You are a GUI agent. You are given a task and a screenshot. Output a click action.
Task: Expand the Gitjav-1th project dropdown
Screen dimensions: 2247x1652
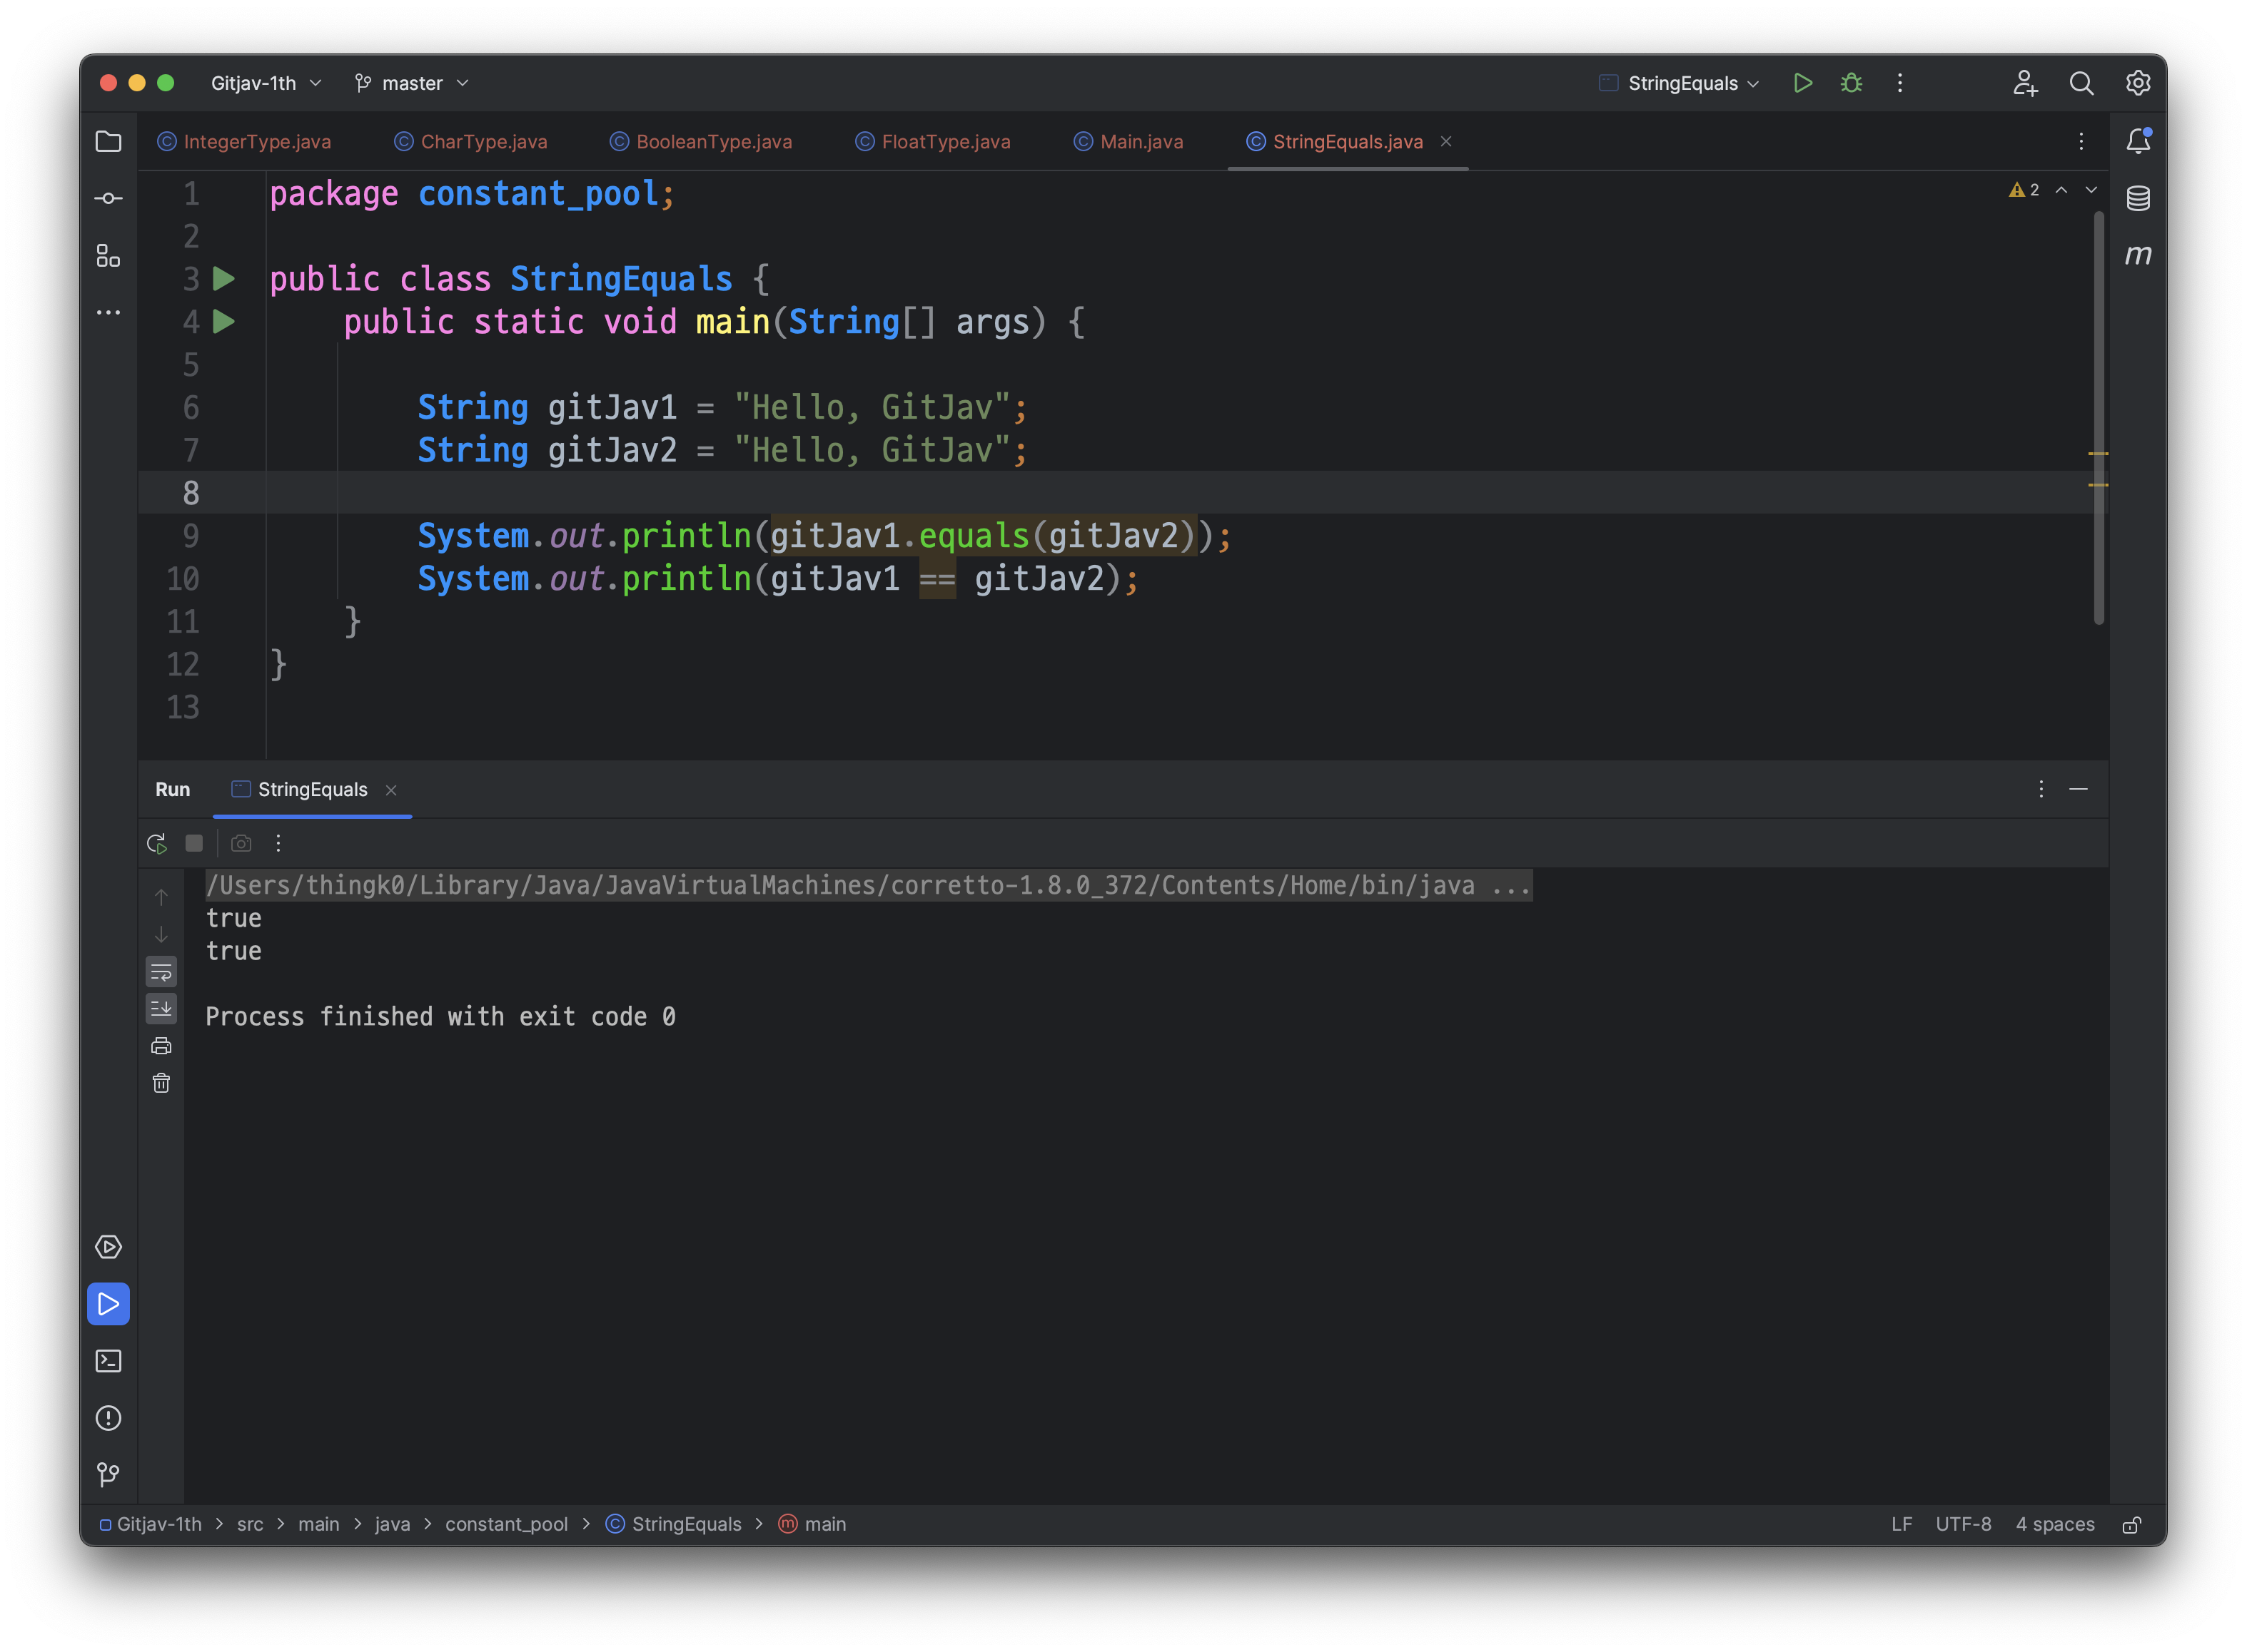click(x=265, y=83)
